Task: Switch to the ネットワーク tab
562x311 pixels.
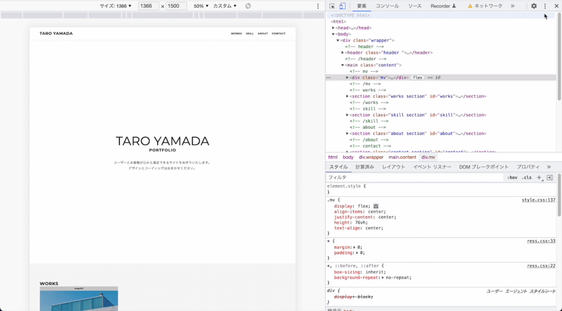Action: pos(485,6)
